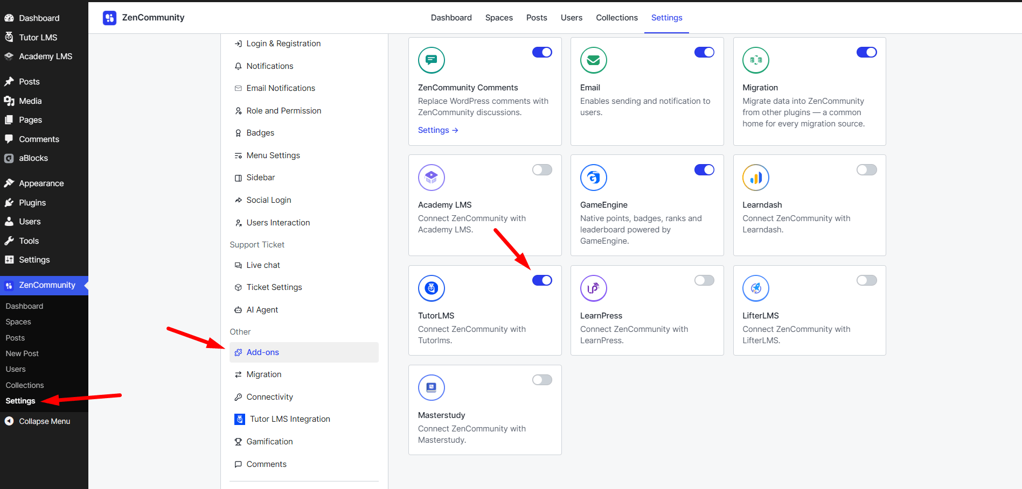Click the Live chat bubble icon

coord(238,265)
